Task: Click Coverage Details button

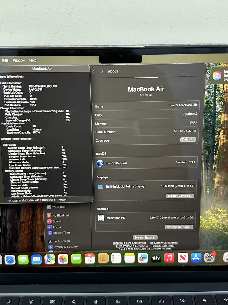Action: (188, 139)
